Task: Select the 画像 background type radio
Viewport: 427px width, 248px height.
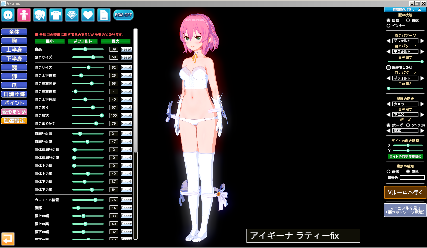Action: click(x=388, y=171)
